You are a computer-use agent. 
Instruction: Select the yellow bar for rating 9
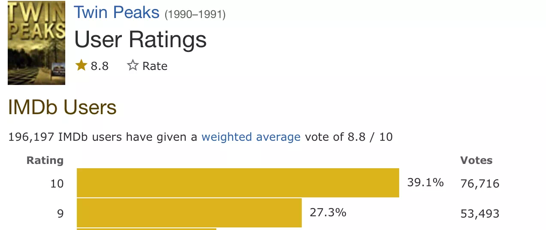189,213
